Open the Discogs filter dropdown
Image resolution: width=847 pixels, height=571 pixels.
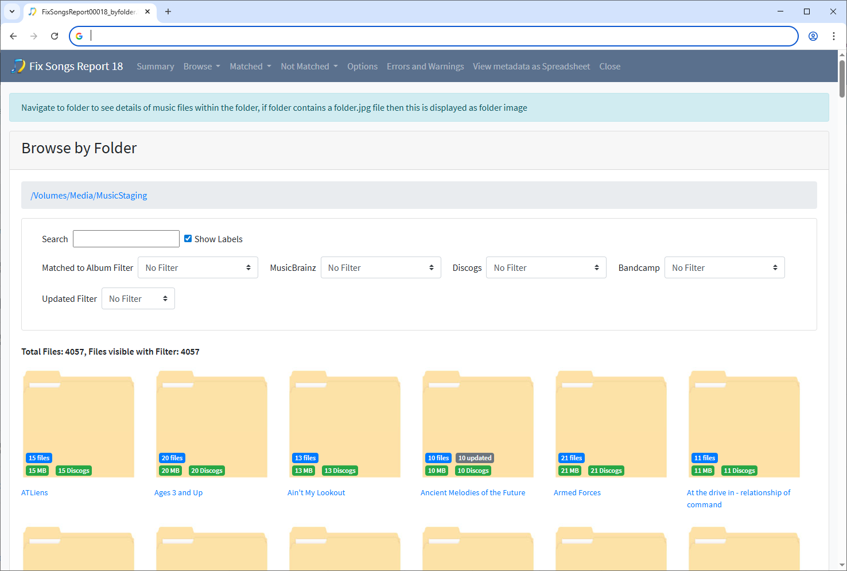(546, 267)
